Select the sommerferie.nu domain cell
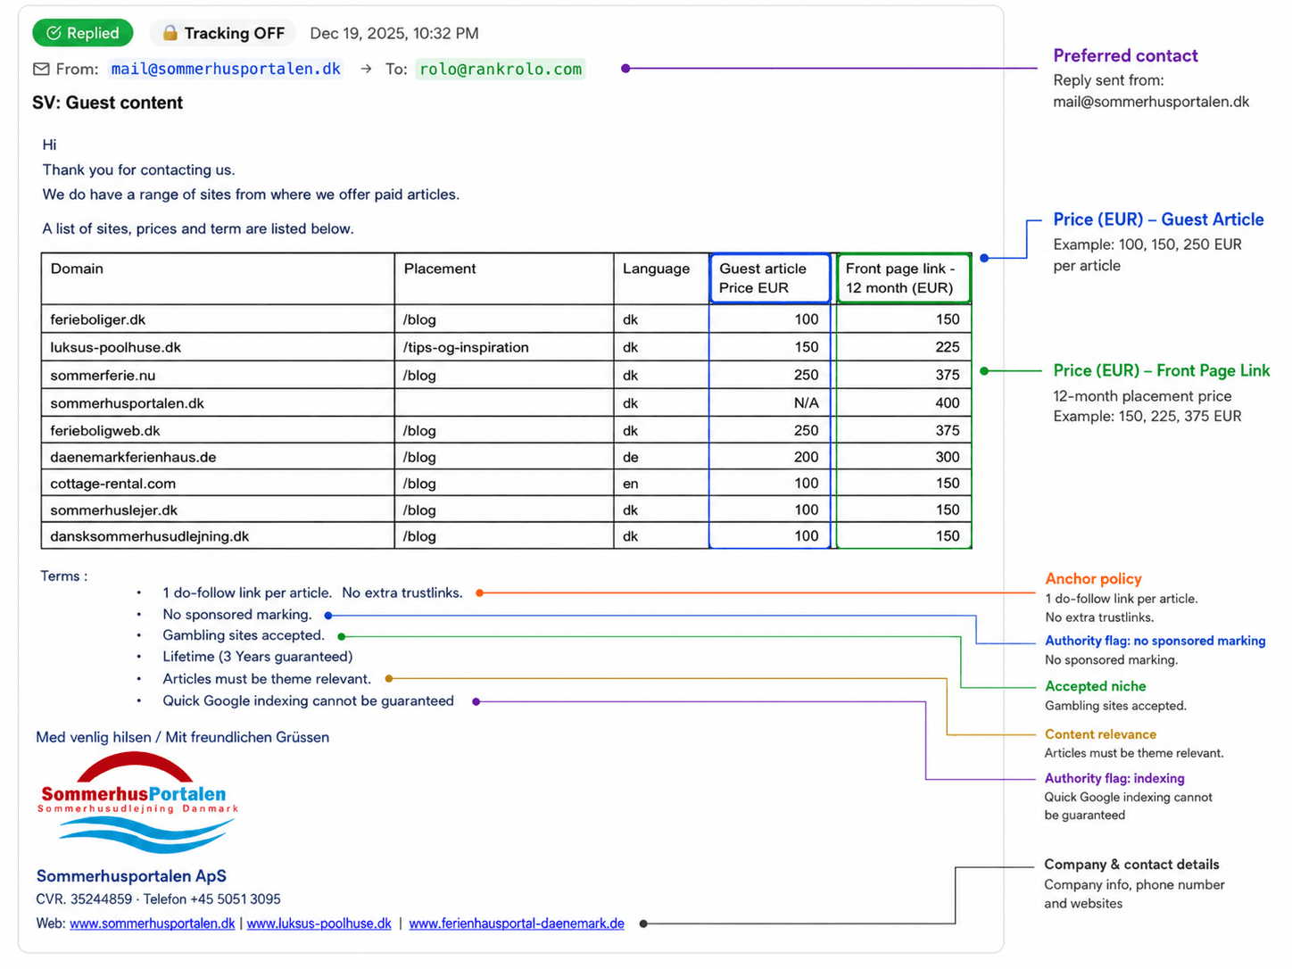The width and height of the screenshot is (1292, 969). 218,375
